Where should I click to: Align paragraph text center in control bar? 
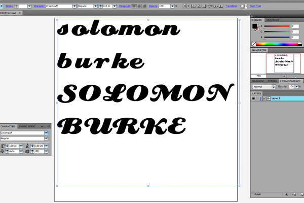pyautogui.click(x=139, y=6)
